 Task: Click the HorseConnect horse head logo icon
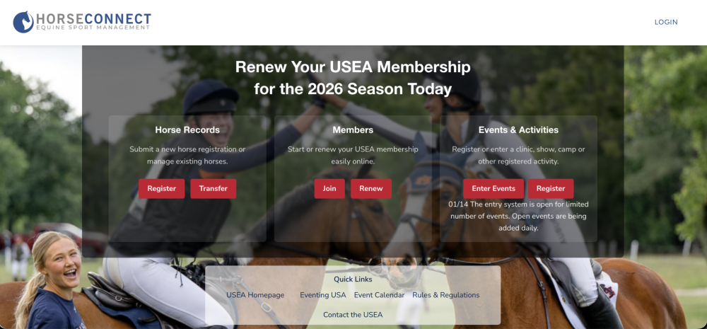23,22
